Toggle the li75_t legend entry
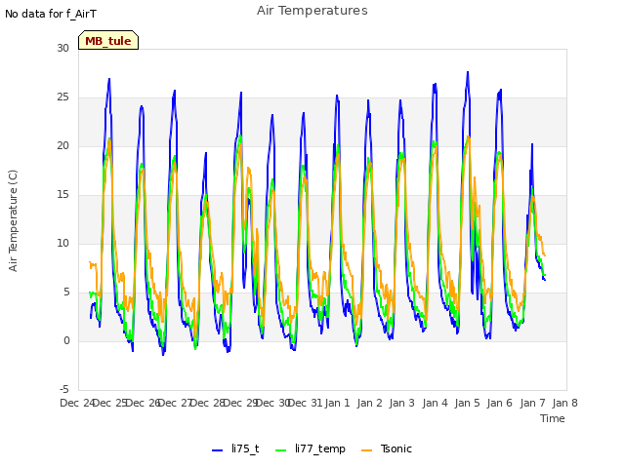The image size is (625, 468). click(x=235, y=449)
